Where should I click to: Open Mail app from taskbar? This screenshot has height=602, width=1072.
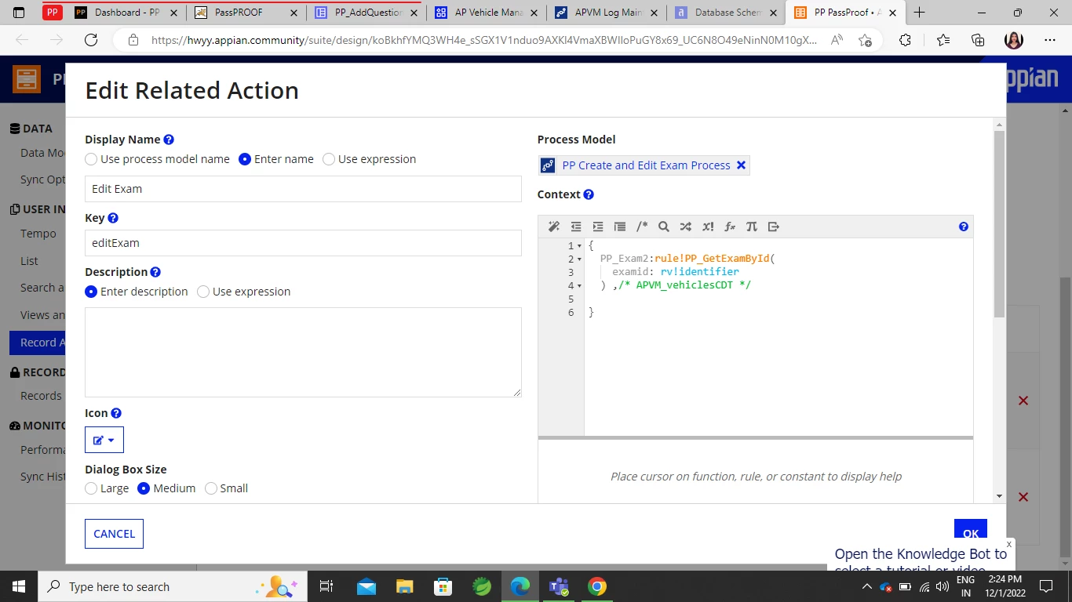pos(366,586)
